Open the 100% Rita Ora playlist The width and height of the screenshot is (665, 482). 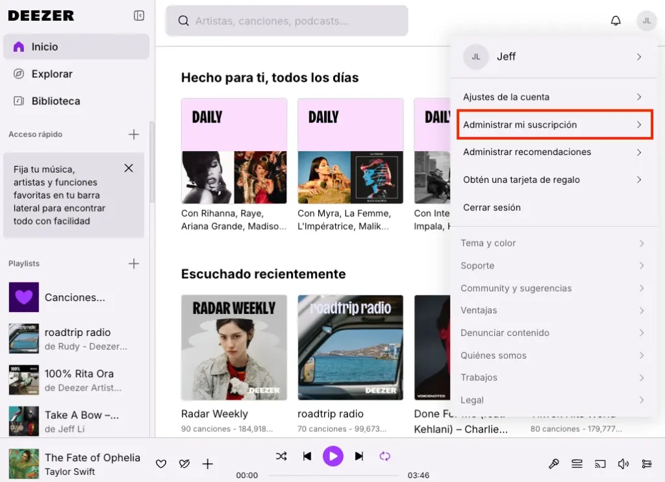click(77, 380)
